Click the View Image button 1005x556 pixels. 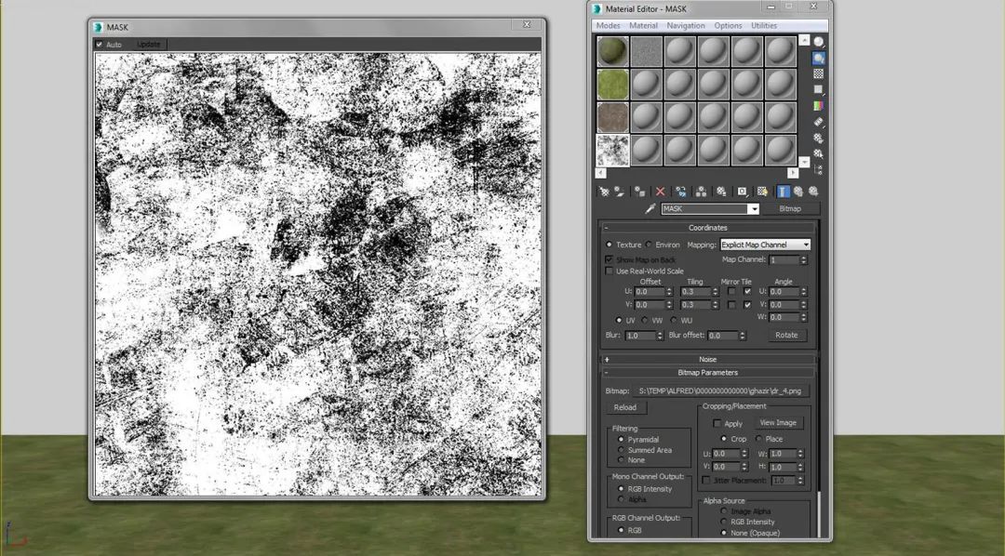pyautogui.click(x=777, y=423)
